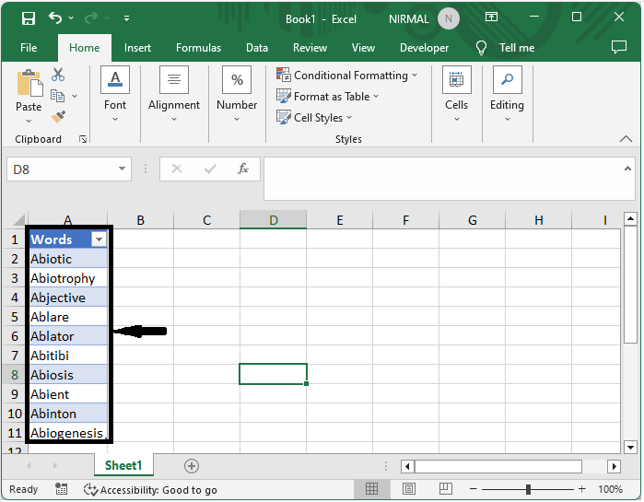Screen dimensions: 644x502
Task: Click the Cancel X in formula bar
Action: coord(177,169)
